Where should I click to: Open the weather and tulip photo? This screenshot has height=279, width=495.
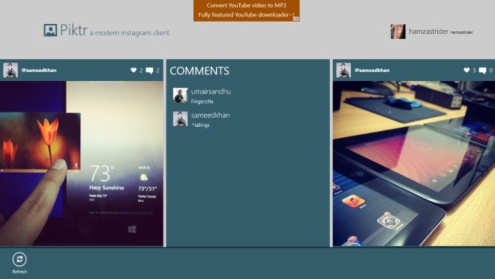click(x=82, y=163)
